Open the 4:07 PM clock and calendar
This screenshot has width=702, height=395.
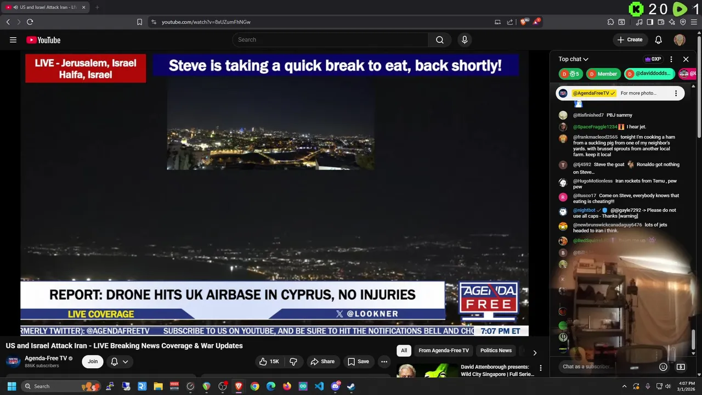[687, 386]
